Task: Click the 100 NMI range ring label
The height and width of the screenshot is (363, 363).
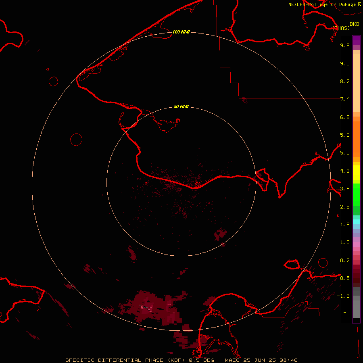Action: (x=181, y=32)
